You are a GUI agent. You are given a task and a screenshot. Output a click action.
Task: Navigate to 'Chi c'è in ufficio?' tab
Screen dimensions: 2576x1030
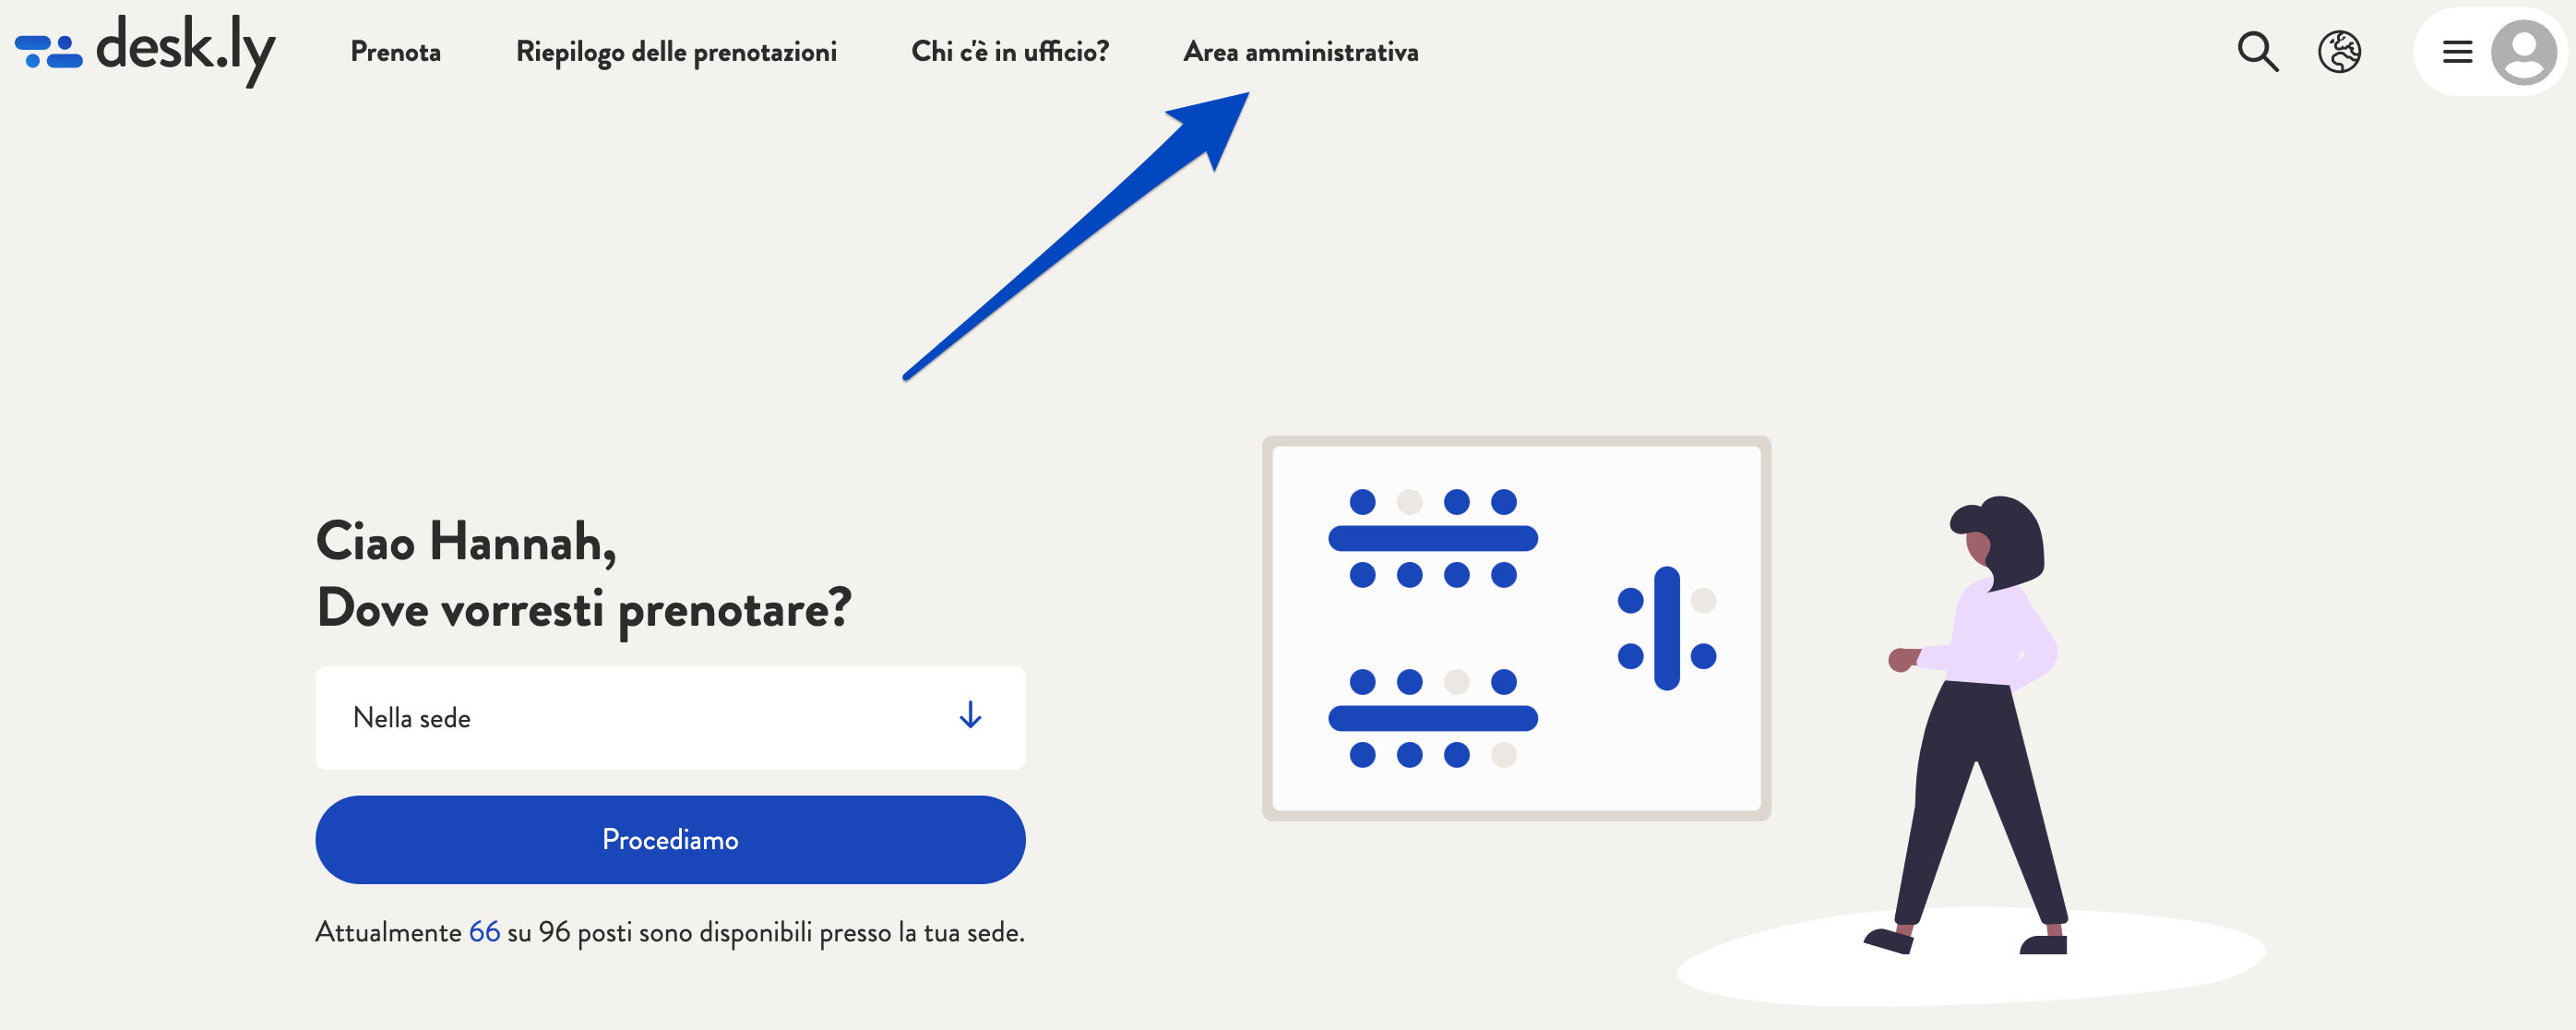1008,49
